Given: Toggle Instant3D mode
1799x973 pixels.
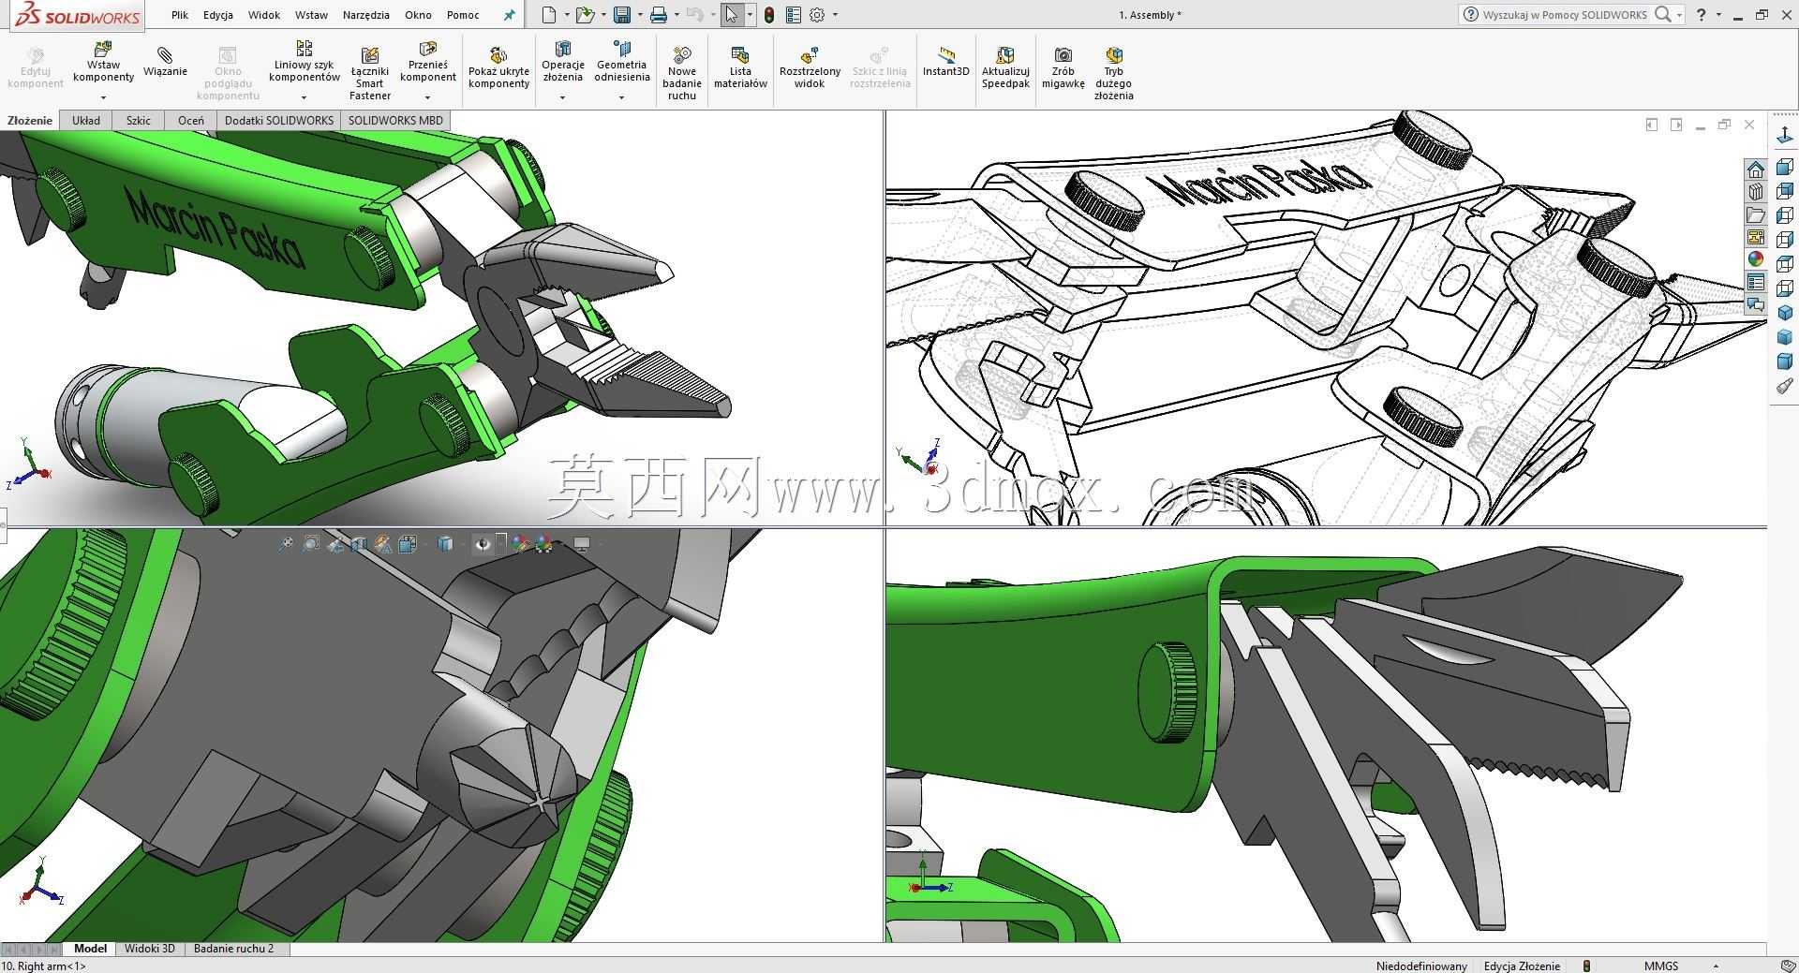Looking at the screenshot, I should 945,62.
